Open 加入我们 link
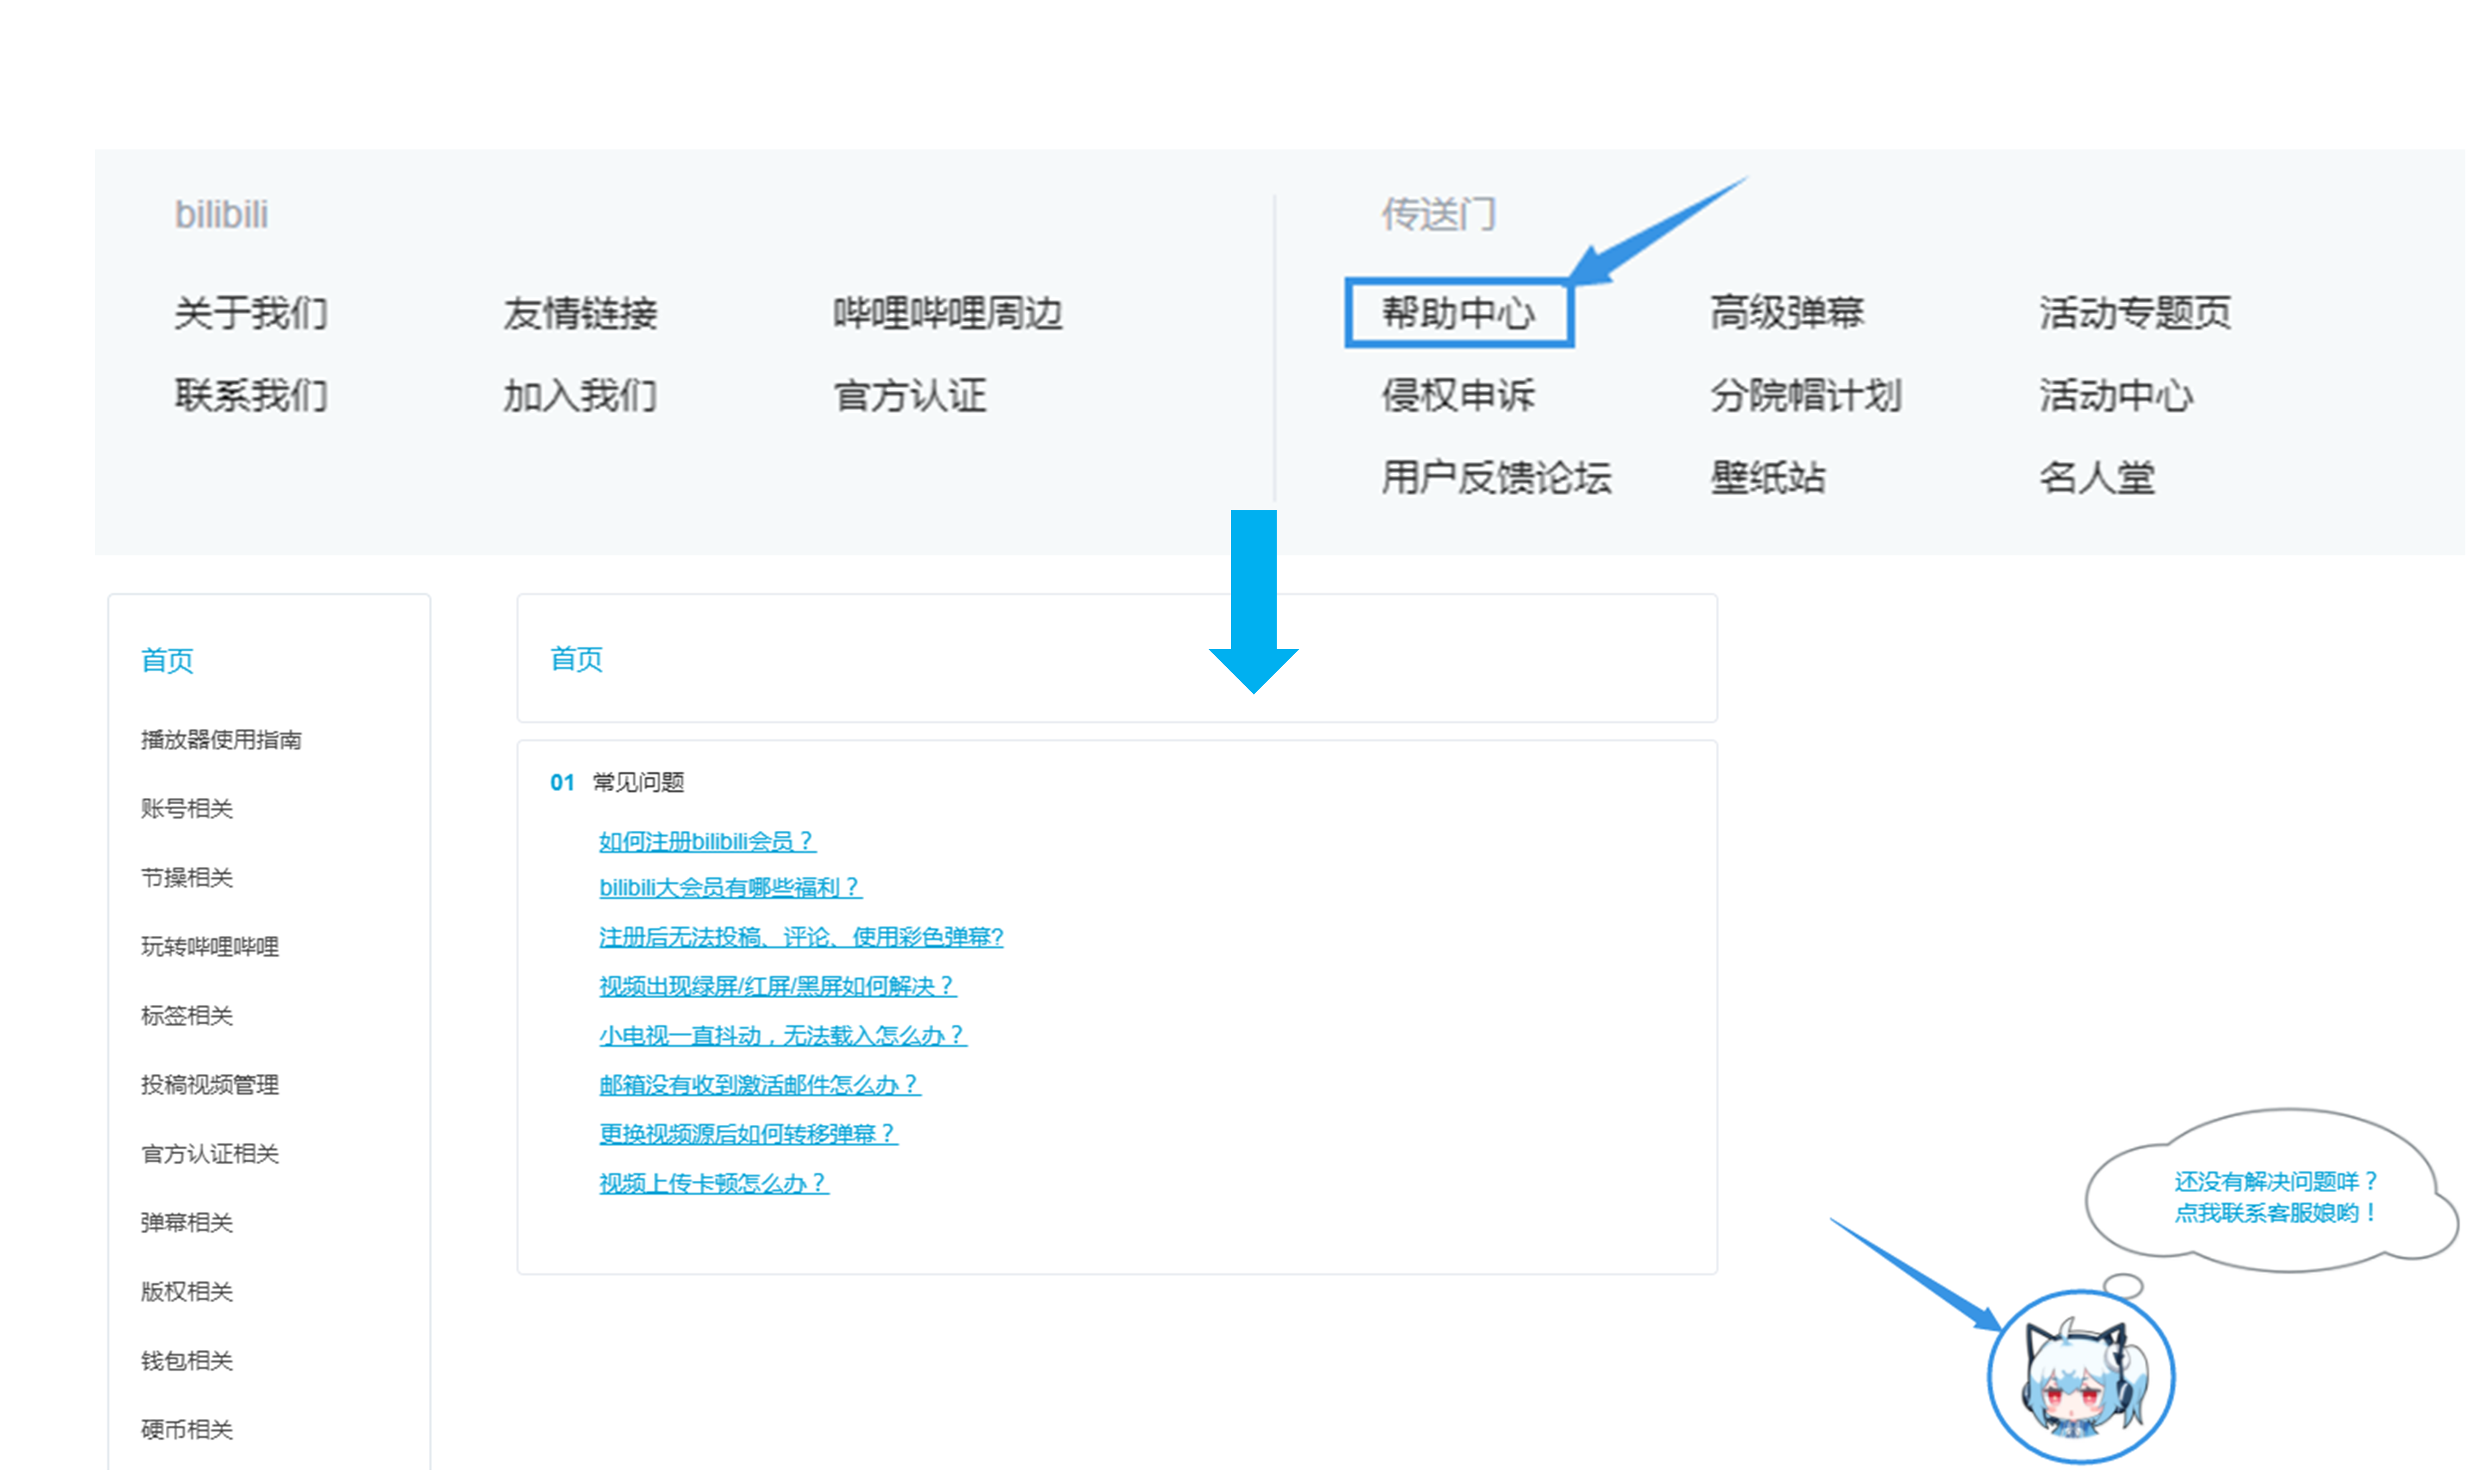The width and height of the screenshot is (2467, 1484). point(580,395)
